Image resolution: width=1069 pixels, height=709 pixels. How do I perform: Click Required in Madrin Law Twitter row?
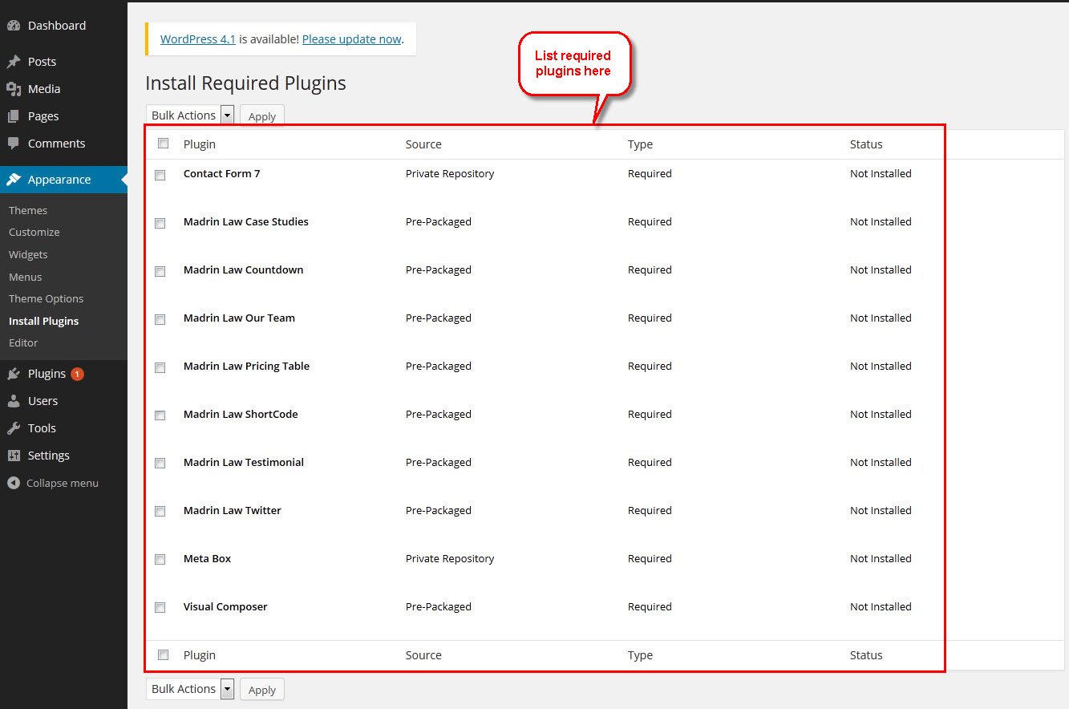650,510
